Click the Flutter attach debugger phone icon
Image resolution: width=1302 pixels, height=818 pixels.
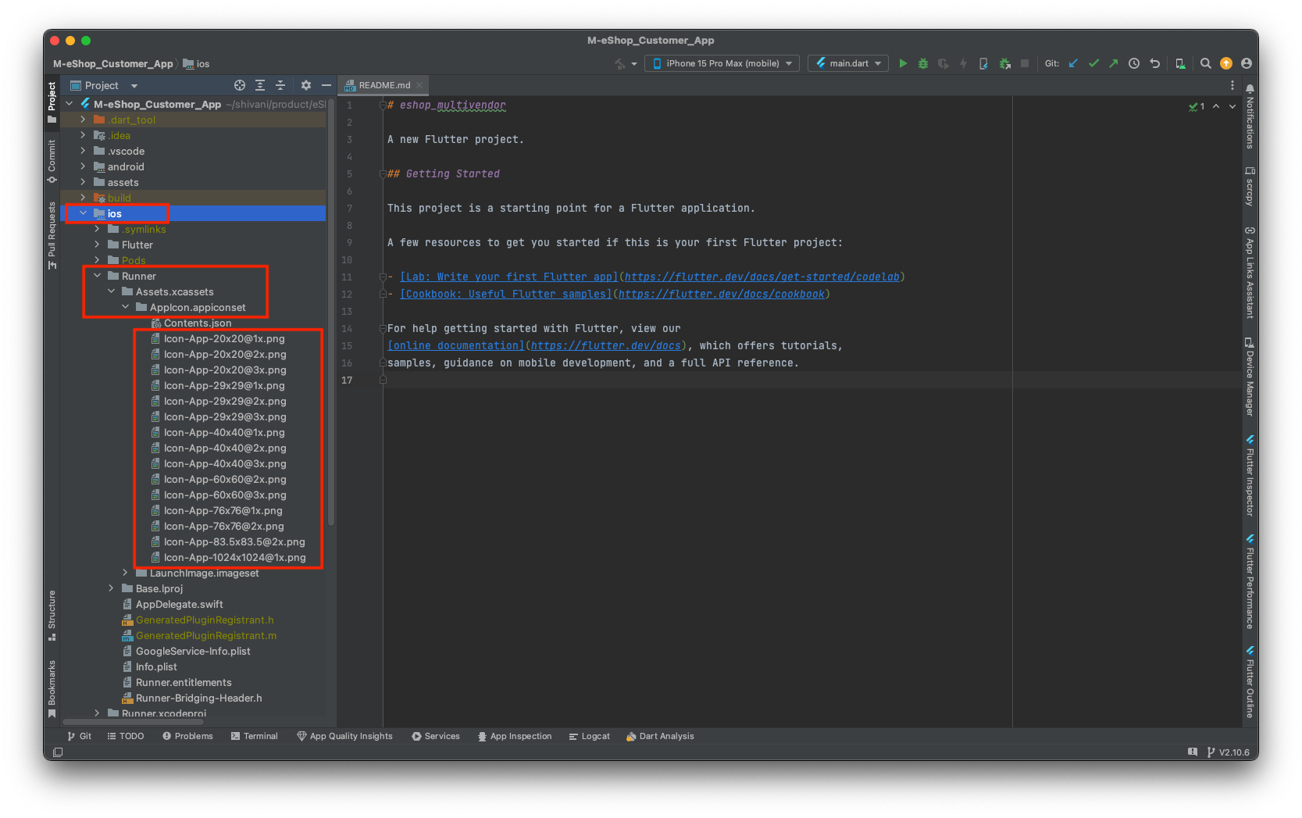[x=984, y=63]
